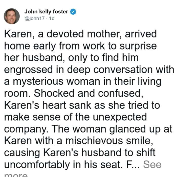Click the text 'The woman glanced up at'
This screenshot has width=177, height=177.
(112, 129)
